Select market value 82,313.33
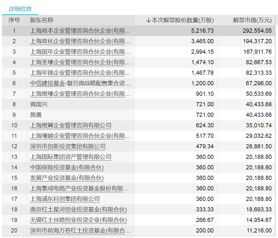278x238 pixels. click(259, 73)
